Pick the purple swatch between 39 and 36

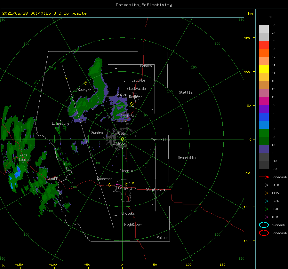coord(264,109)
